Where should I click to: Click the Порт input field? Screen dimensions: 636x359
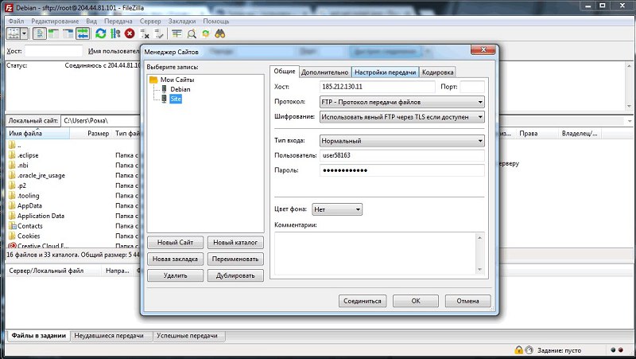click(x=472, y=87)
